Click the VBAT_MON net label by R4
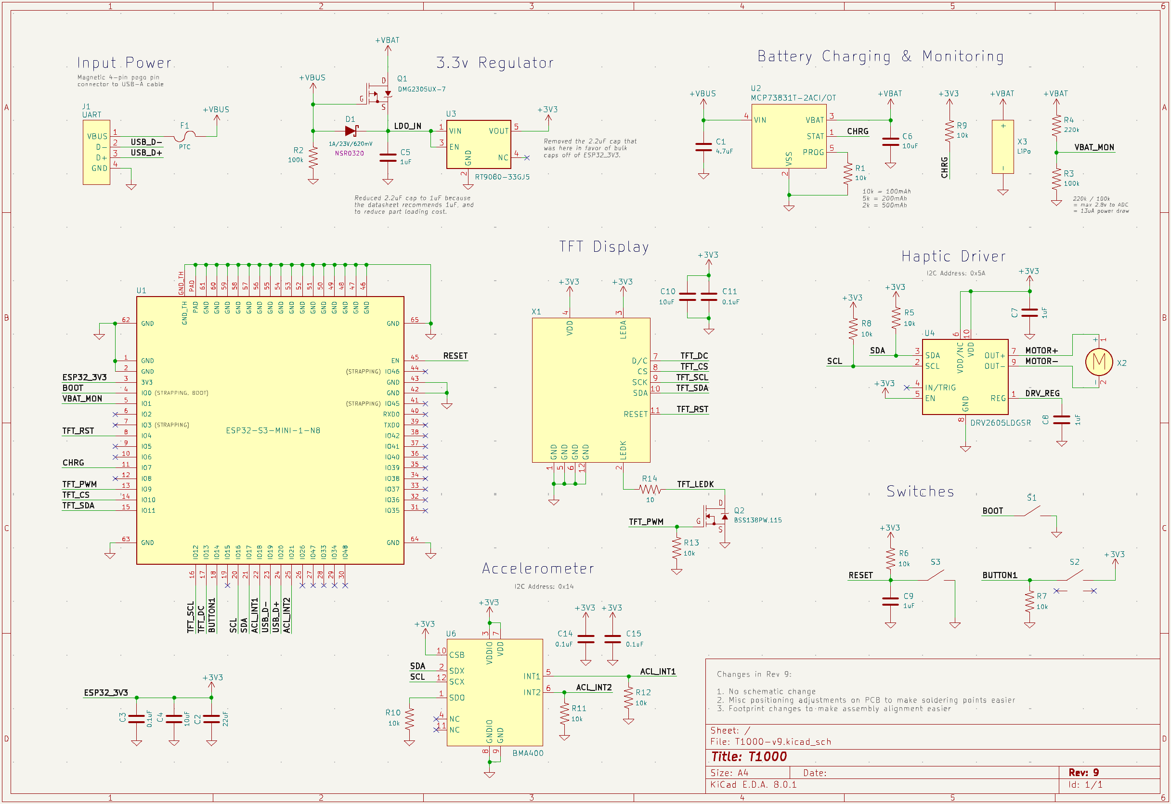This screenshot has height=804, width=1171. [1094, 147]
